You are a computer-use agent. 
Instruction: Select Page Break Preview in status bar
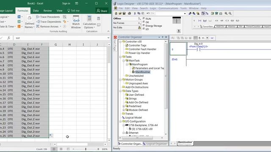pos(68,149)
